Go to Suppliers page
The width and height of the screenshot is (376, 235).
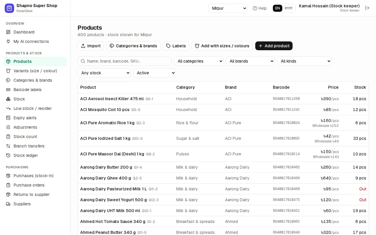[35, 204]
